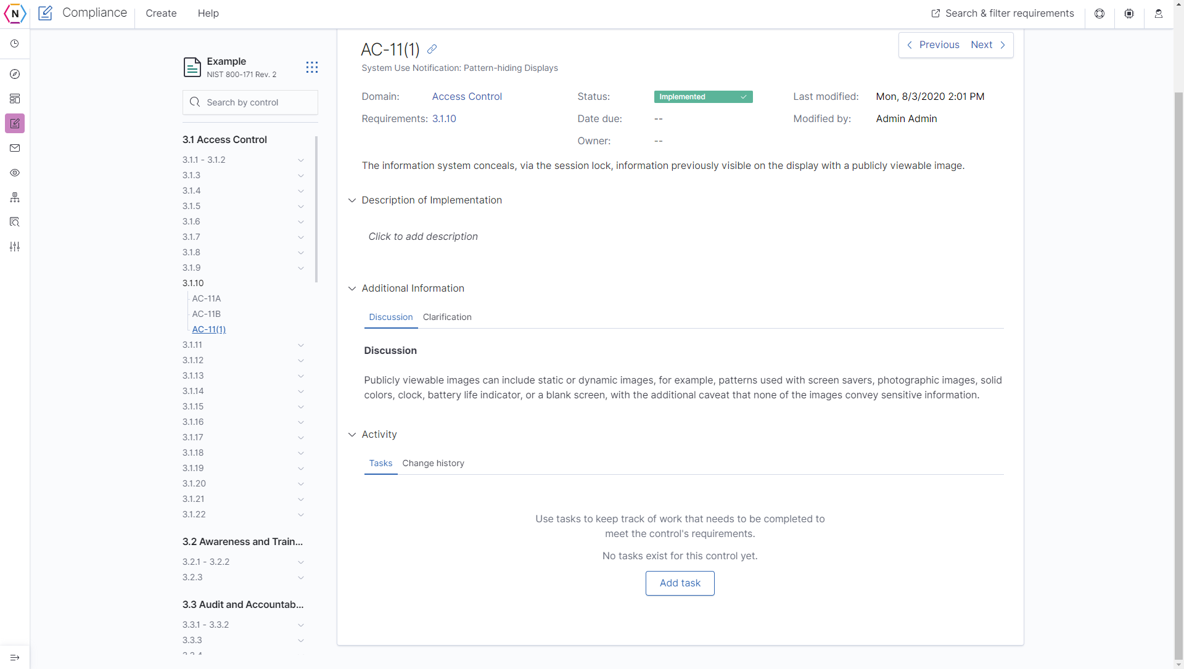This screenshot has height=669, width=1184.
Task: Click to add description field
Action: (423, 237)
